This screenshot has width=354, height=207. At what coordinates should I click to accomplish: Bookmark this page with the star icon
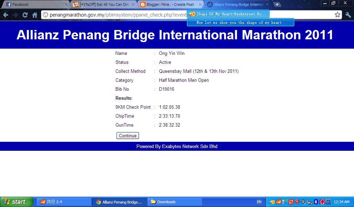tap(337, 15)
